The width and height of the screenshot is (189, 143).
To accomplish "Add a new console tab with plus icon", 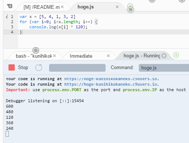I will [x=176, y=55].
